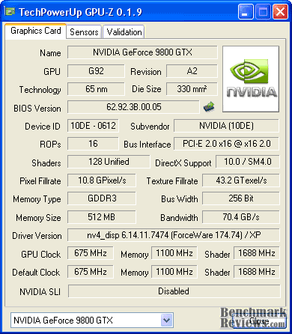
Task: Click the GPU Clock row Memory value 1100 MHz
Action: coord(174,253)
